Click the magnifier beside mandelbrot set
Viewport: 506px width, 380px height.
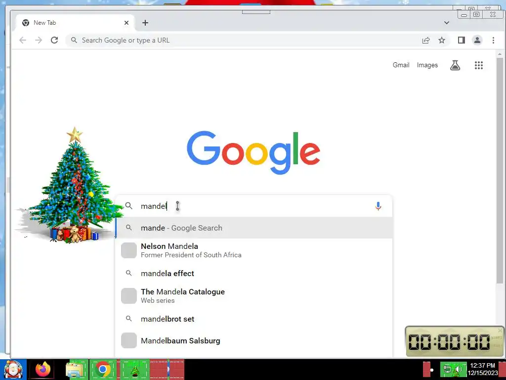click(x=129, y=319)
